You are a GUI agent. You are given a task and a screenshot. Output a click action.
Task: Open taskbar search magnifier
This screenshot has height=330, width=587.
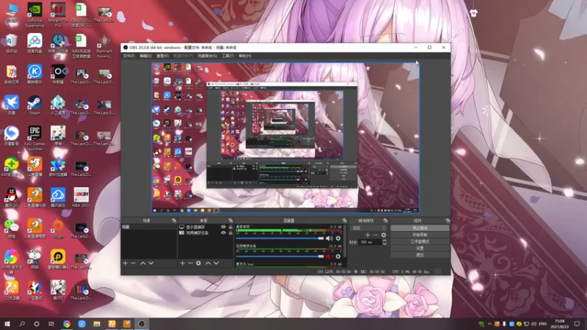tap(22, 324)
